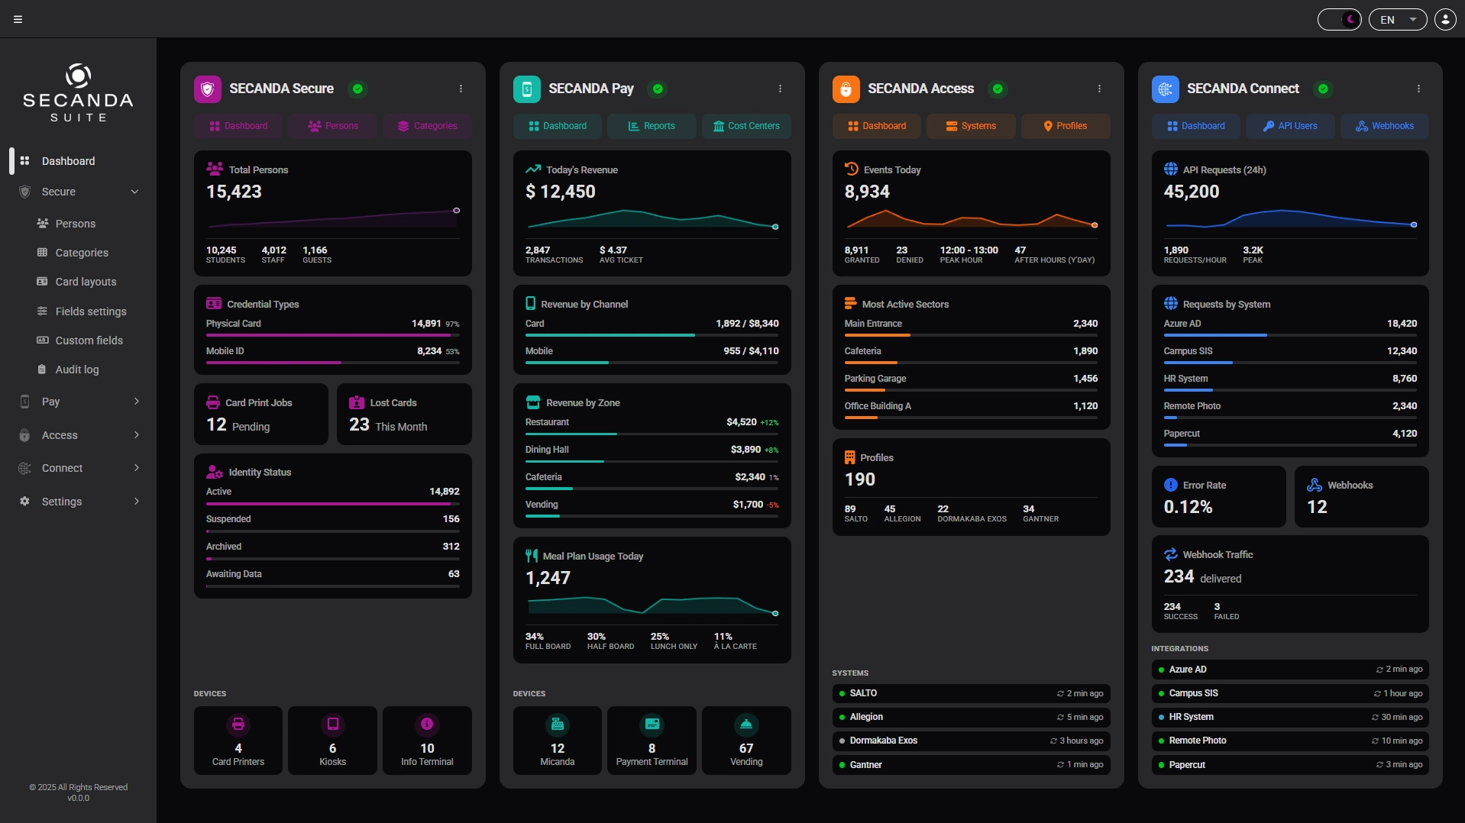Click SECANDA Connect green status check
This screenshot has width=1465, height=823.
pyautogui.click(x=1323, y=89)
